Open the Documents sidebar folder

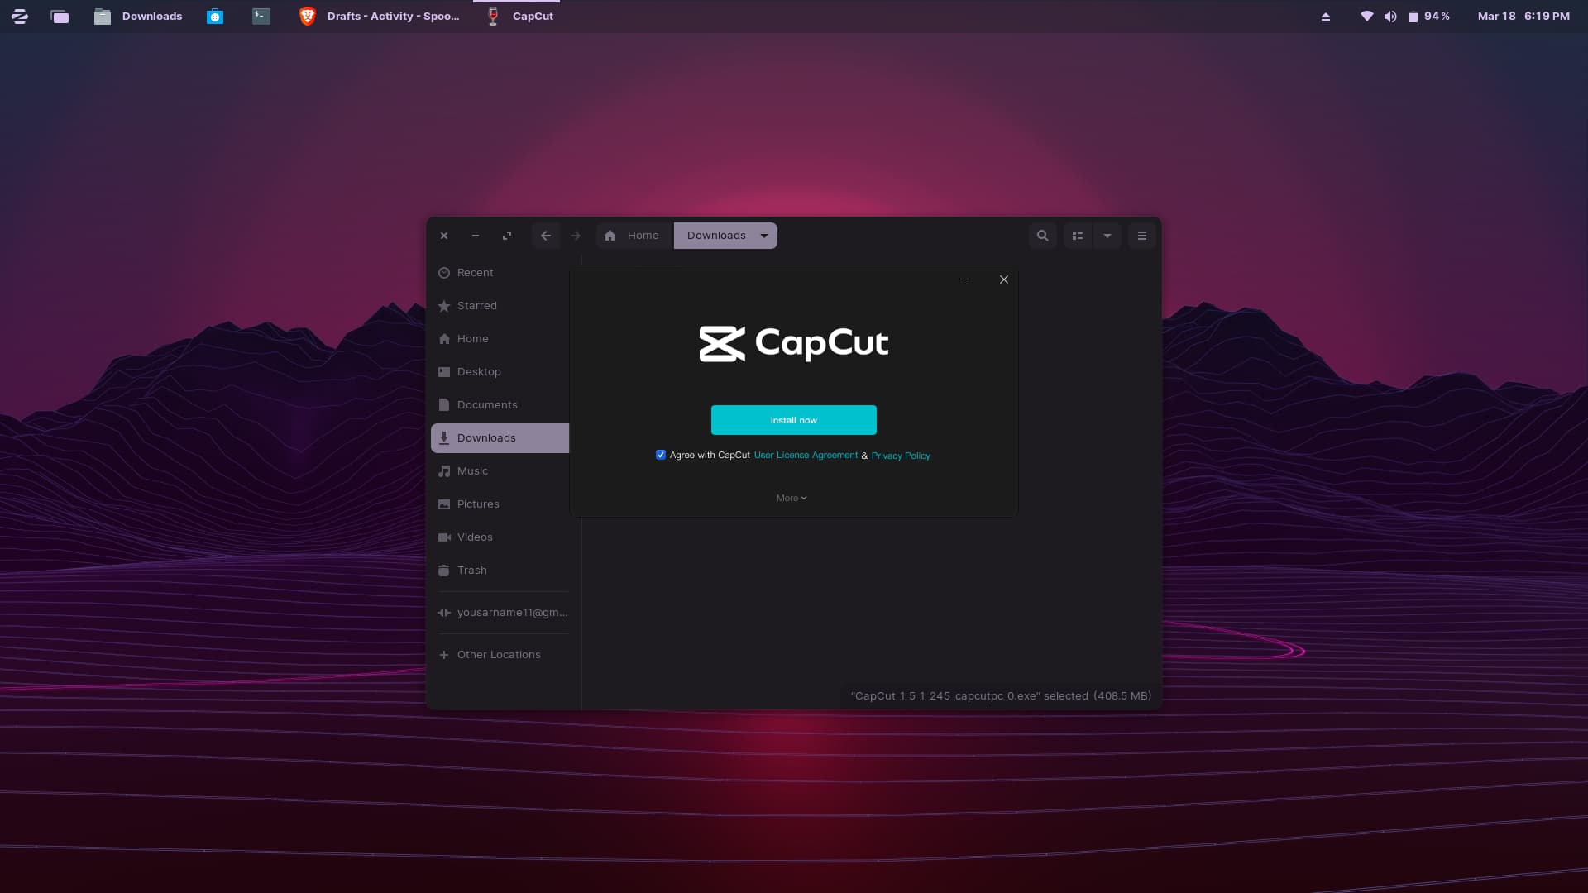click(500, 405)
